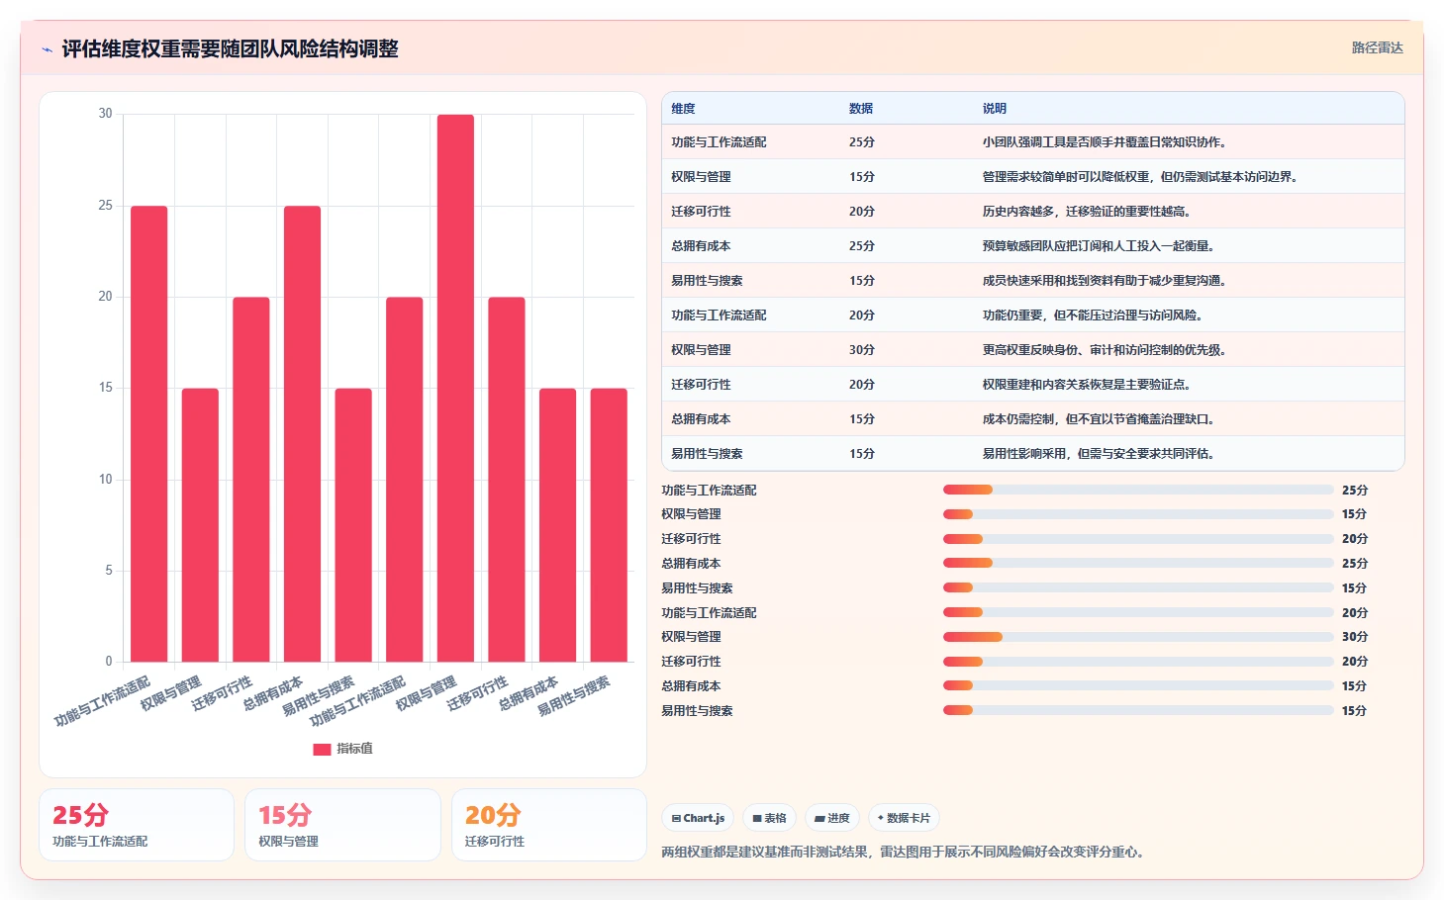Click the 30 label on the chart axis
1444x900 pixels.
[105, 114]
